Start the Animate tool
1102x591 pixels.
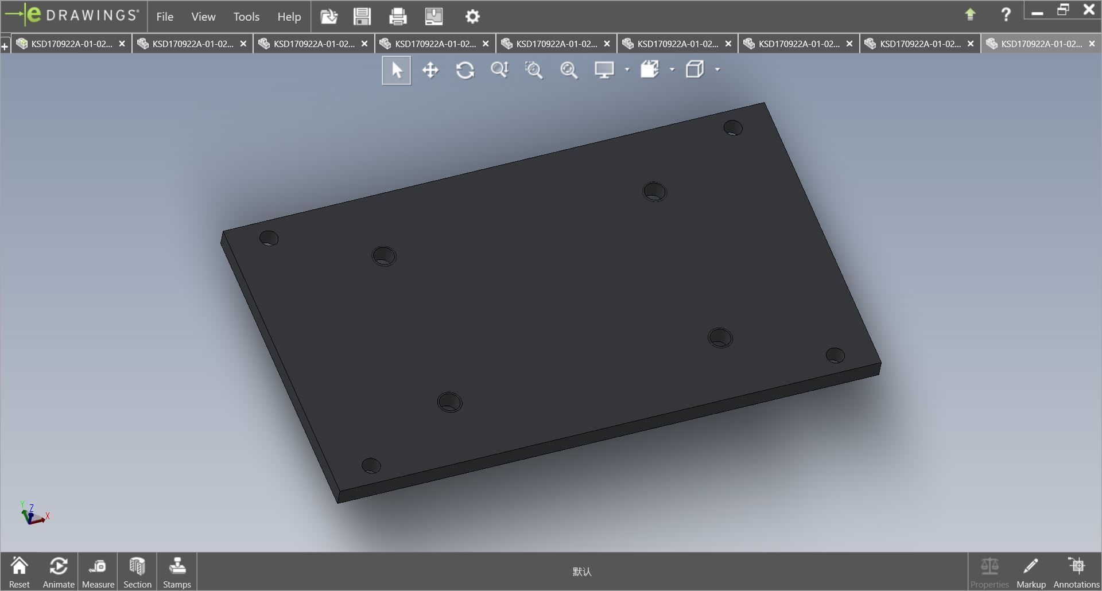click(x=59, y=572)
